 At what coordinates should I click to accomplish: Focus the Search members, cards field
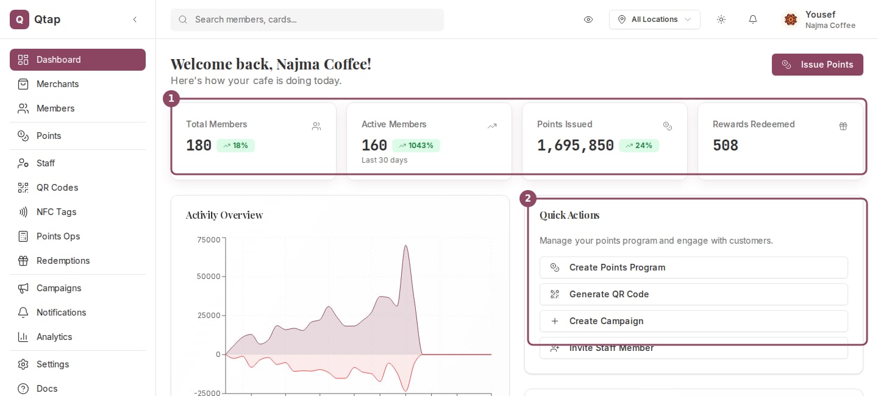tap(307, 19)
